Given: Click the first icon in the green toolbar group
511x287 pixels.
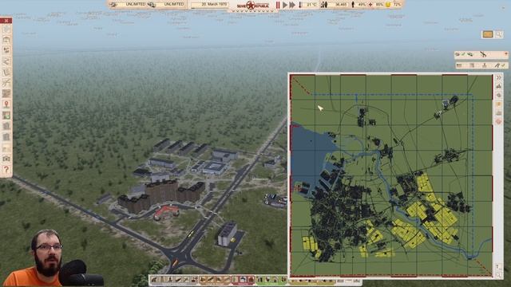Looking at the screenshot, I should pos(259,280).
